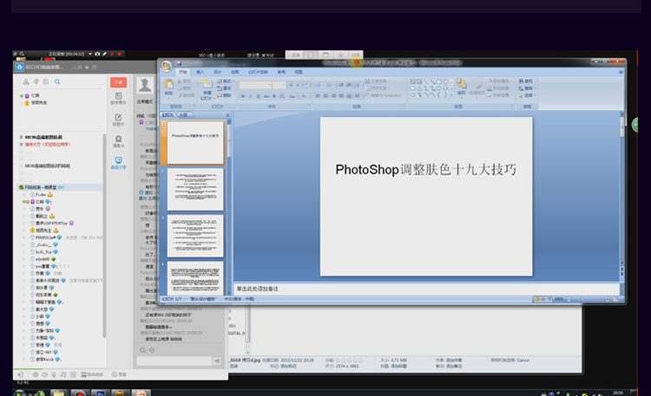This screenshot has width=651, height=396.
Task: Click the contacts person icon in chat window
Action: [26, 81]
